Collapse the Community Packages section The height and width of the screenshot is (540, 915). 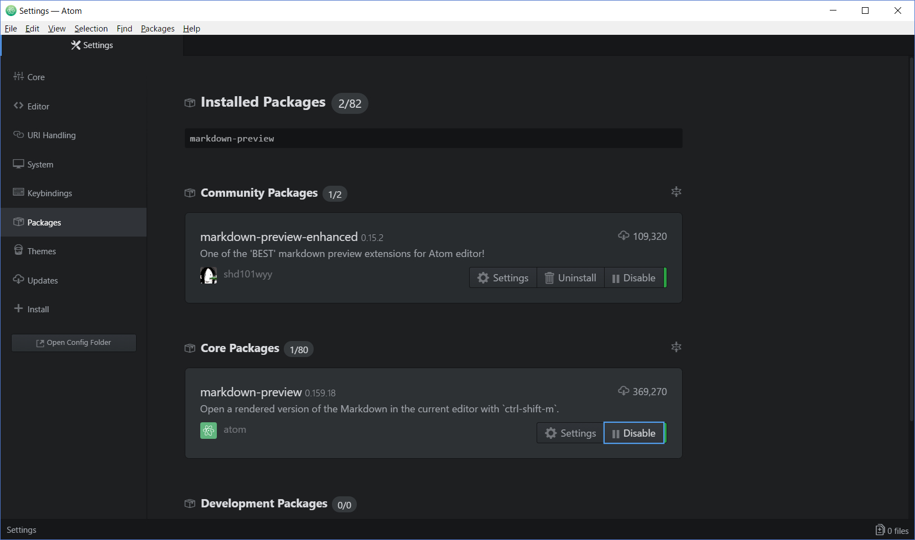coord(677,192)
